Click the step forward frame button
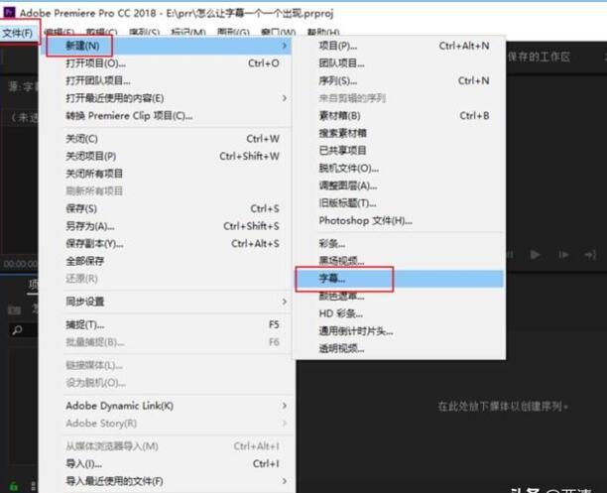 pos(563,255)
